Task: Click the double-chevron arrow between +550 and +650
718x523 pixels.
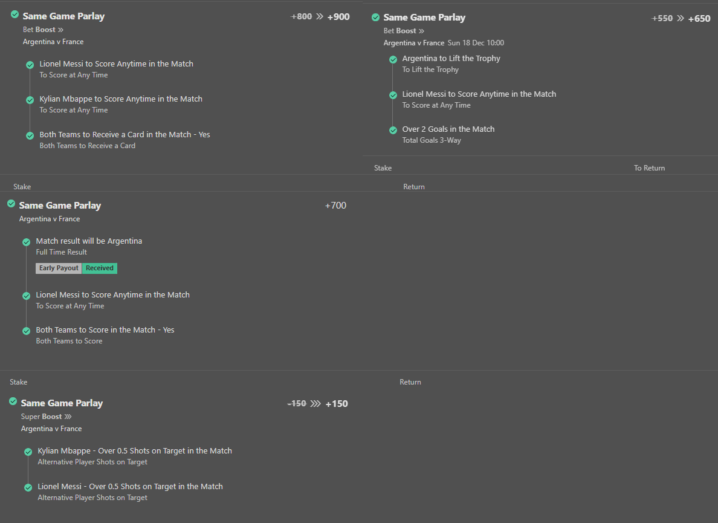Action: 681,18
